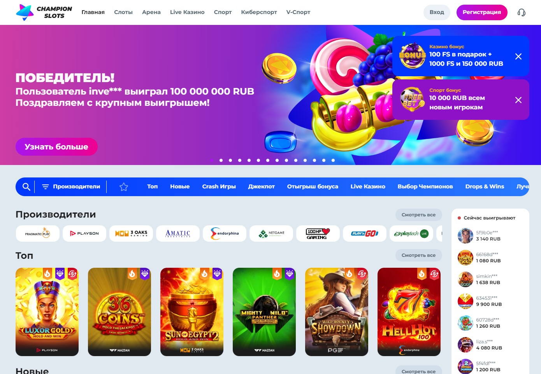This screenshot has width=541, height=374.
Task: Switch to the Crash Игры tab
Action: pyautogui.click(x=219, y=187)
